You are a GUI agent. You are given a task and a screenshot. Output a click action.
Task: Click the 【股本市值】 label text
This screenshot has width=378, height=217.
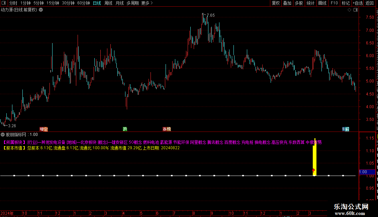point(14,148)
